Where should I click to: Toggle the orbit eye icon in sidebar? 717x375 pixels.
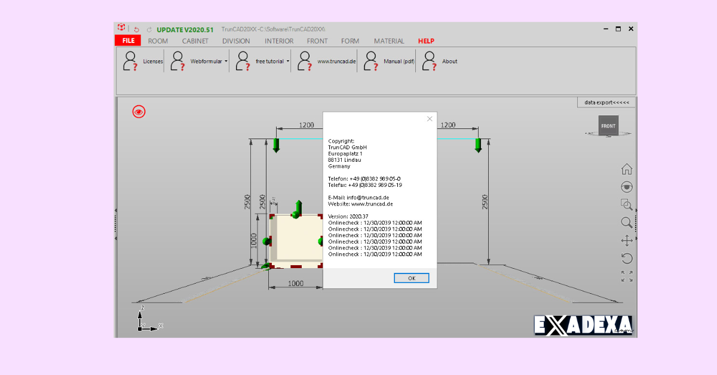[x=627, y=186]
